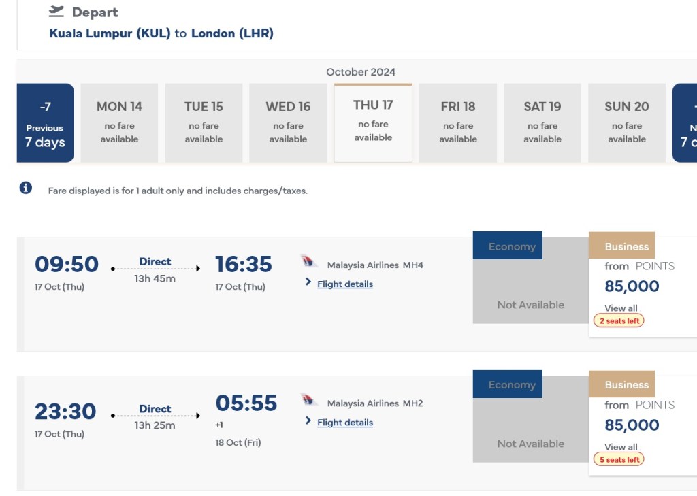Click the departing plane icon beside Depart

point(56,12)
